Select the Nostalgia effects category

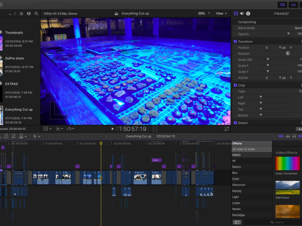tap(252, 215)
